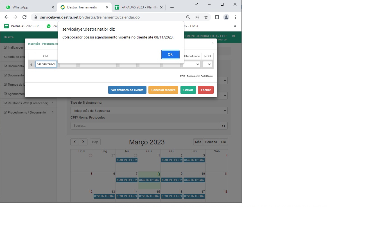Screen dimensions: 384x236
Task: Click the zoom magnifier icon in the address bar
Action: [x=188, y=17]
